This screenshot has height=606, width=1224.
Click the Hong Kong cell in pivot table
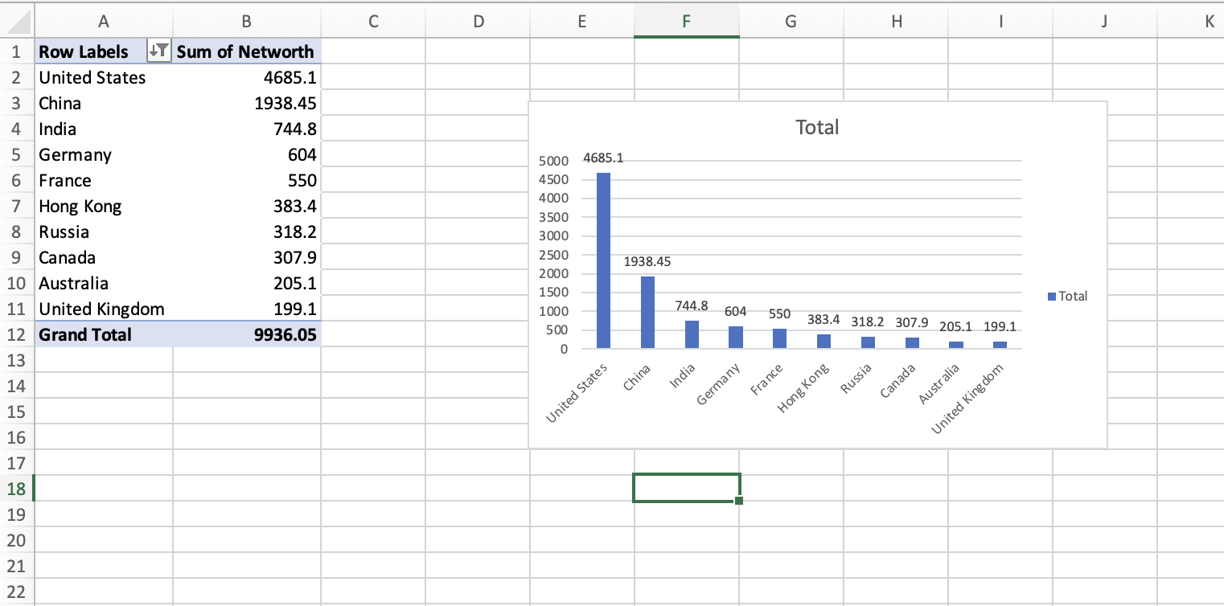80,207
